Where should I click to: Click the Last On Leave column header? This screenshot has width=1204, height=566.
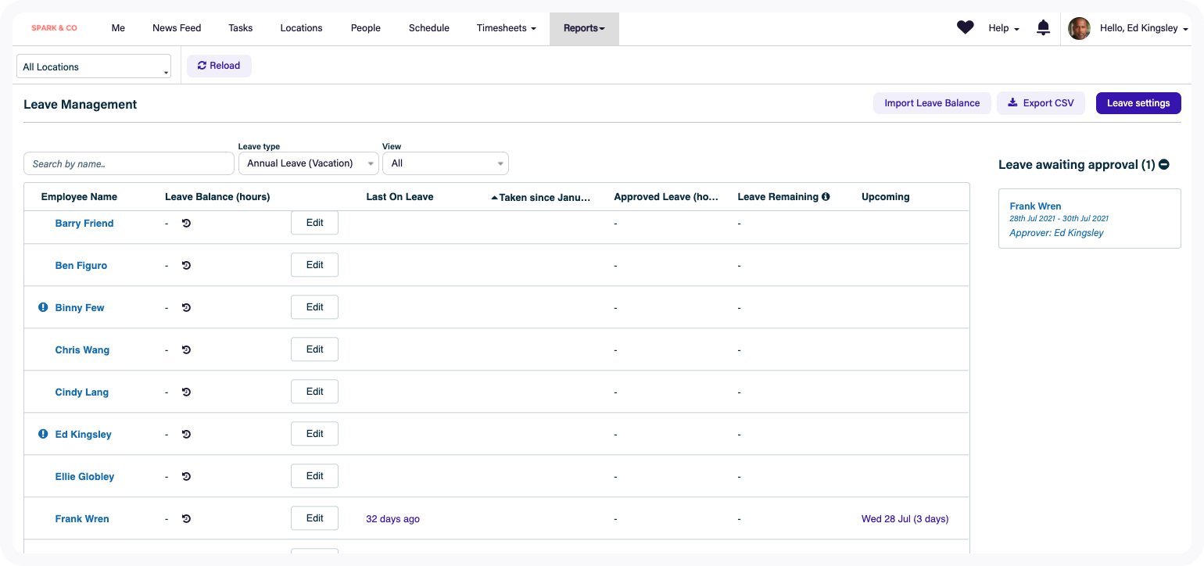point(400,197)
